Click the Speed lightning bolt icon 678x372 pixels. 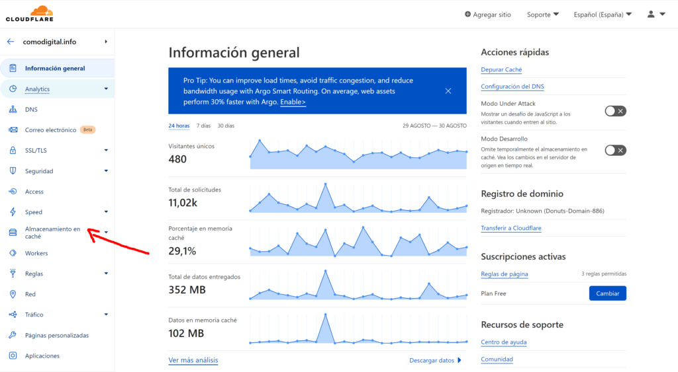[13, 211]
